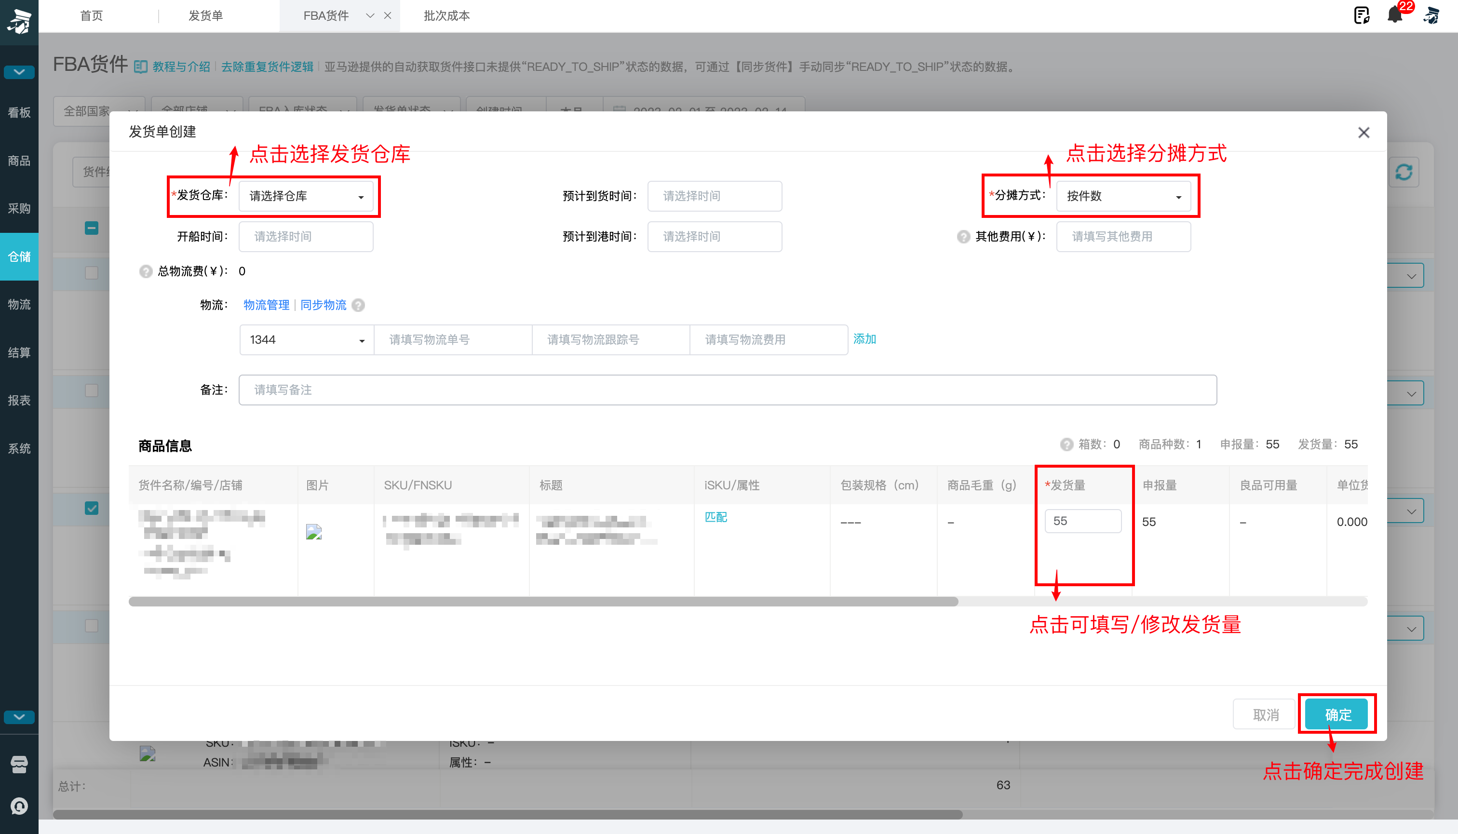This screenshot has height=834, width=1458.
Task: Switch to the 发货单 tab
Action: 206,15
